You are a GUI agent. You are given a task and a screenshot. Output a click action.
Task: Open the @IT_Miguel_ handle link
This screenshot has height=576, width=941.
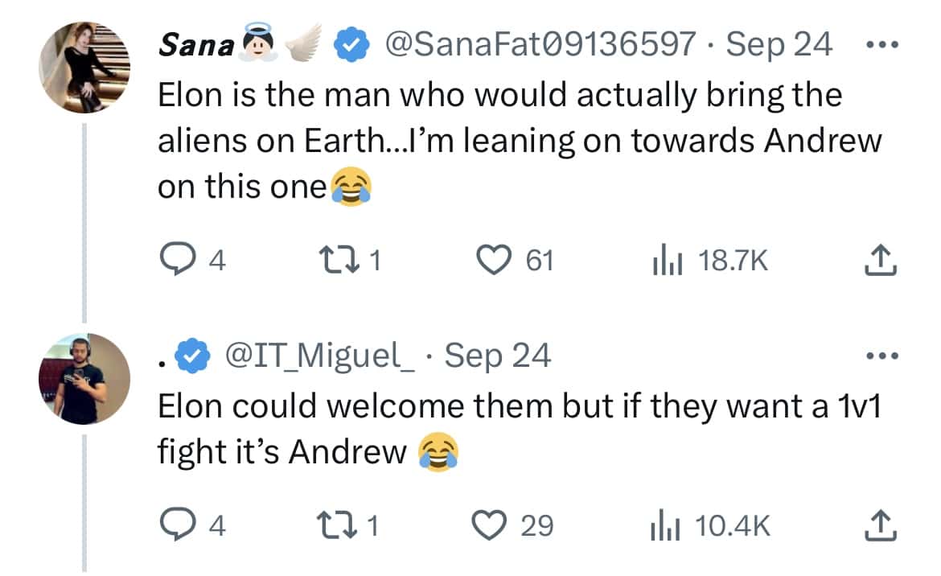tap(320, 355)
